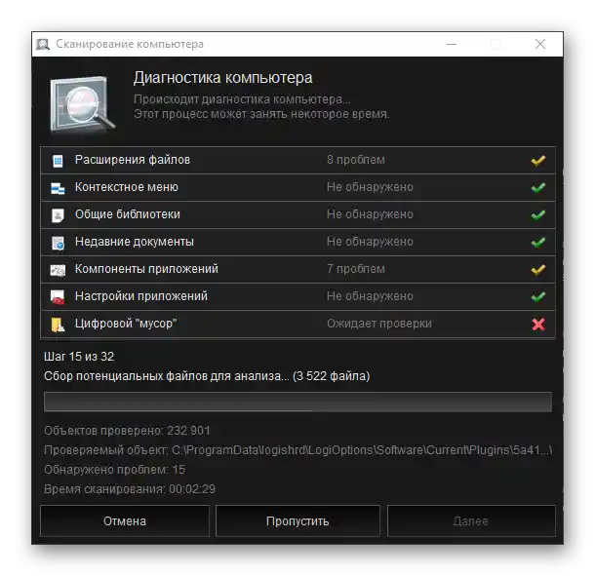Click green checkmark for Недавние документы
595x576 pixels.
538,243
